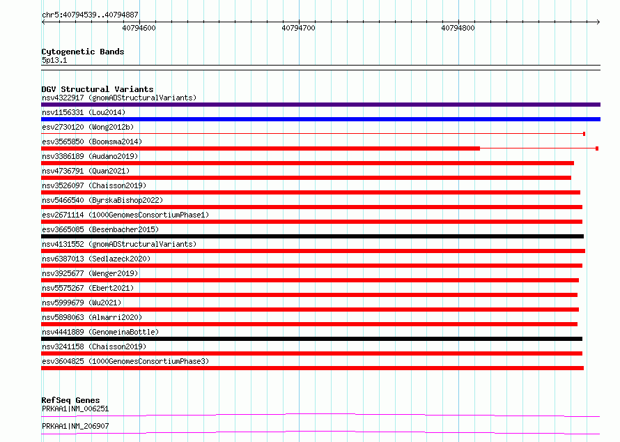This screenshot has height=442, width=620.
Task: Click variant label esv3565850 (Boomsma2014)
Action: coord(92,142)
